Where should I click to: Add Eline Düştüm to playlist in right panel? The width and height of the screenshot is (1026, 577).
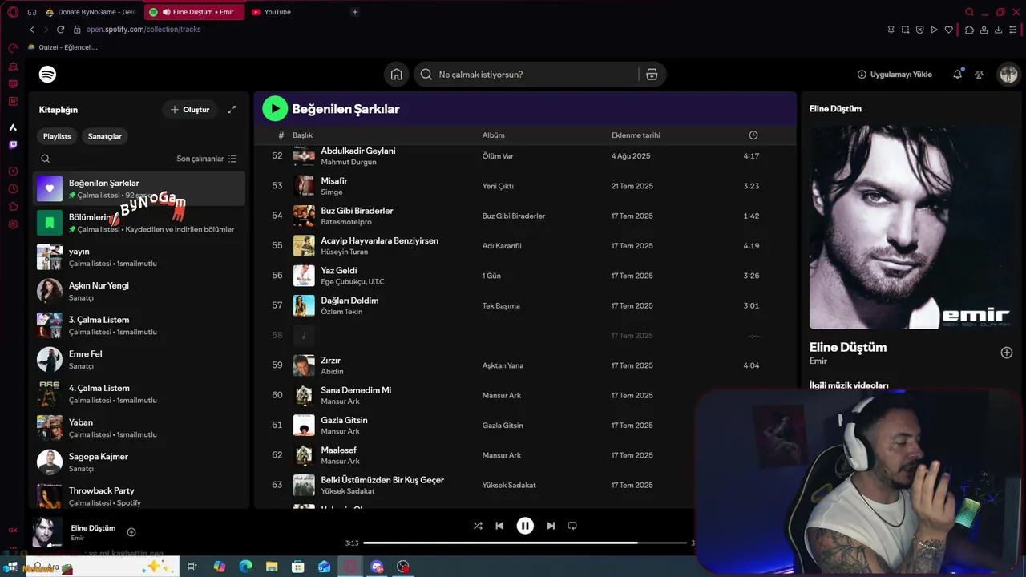point(1007,353)
